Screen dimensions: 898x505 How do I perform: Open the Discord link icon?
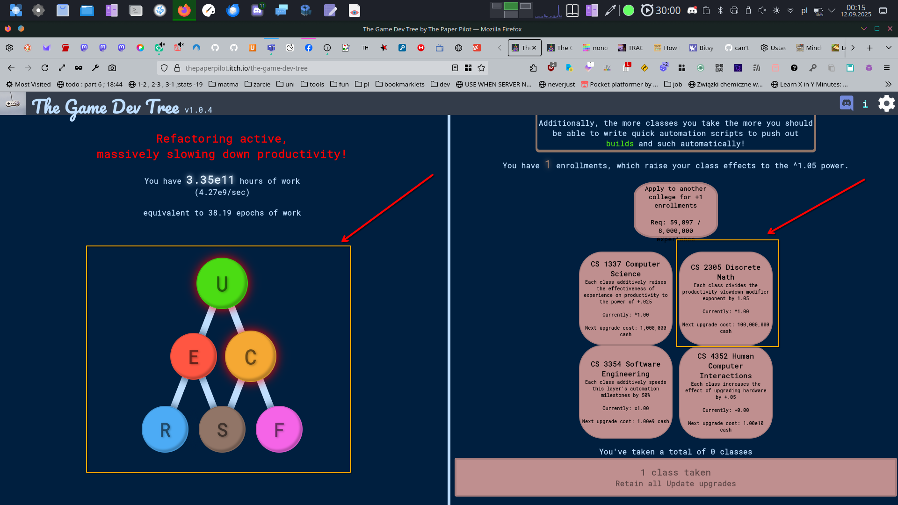tap(847, 103)
